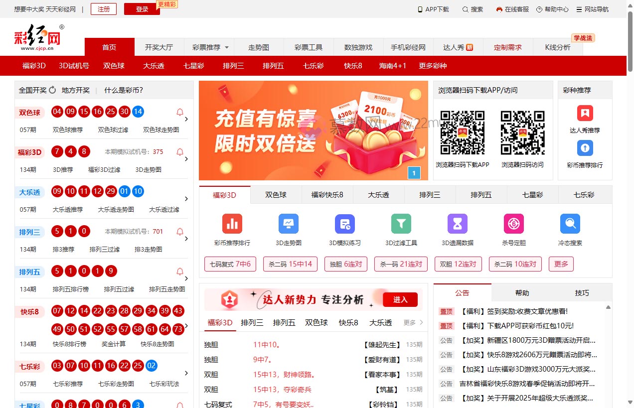Select the 3D过滤工具 filter funnel icon
The width and height of the screenshot is (634, 408).
[x=401, y=224]
